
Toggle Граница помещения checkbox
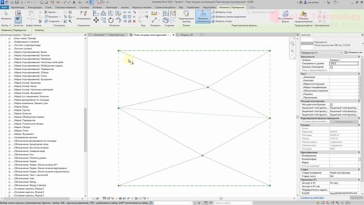(331, 67)
